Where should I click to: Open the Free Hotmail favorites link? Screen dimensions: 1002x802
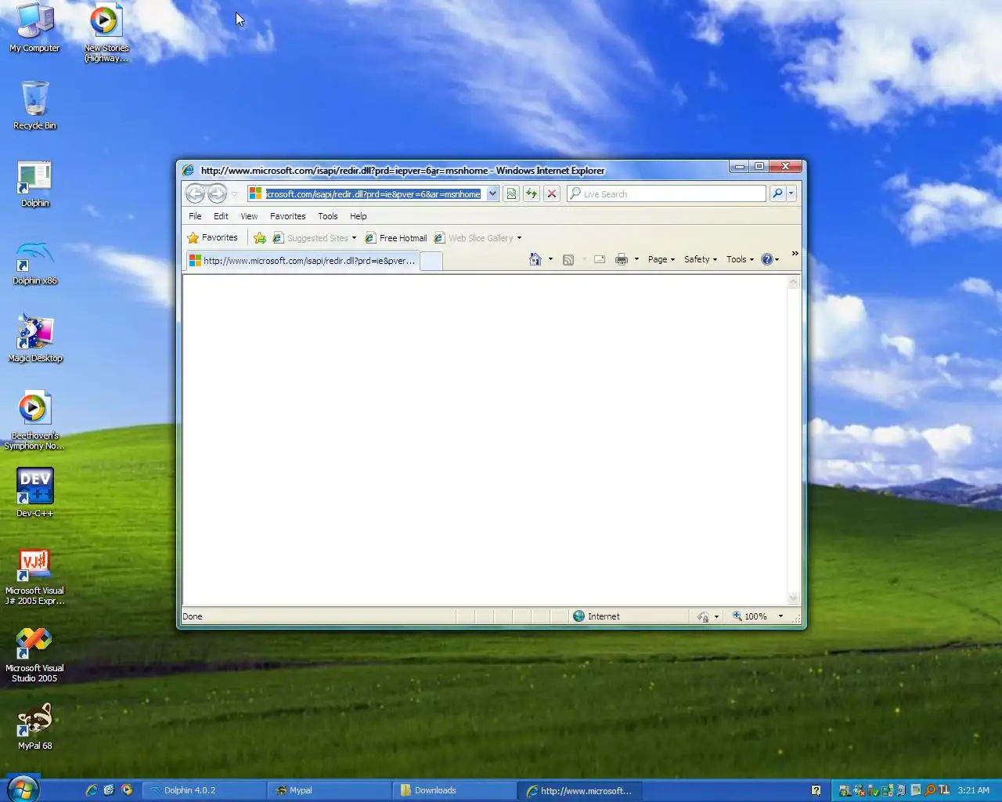[x=396, y=238]
